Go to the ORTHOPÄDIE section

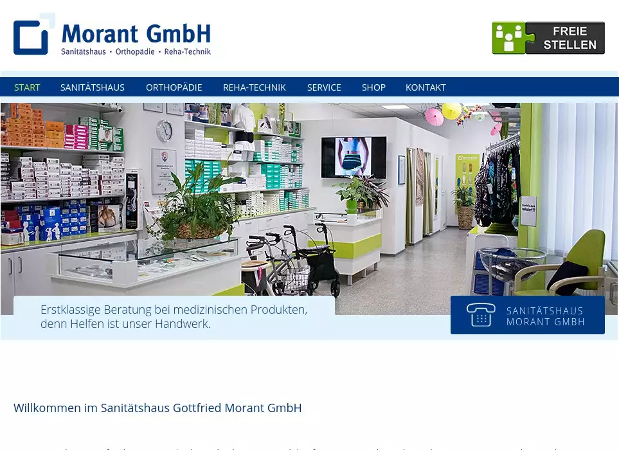point(174,87)
